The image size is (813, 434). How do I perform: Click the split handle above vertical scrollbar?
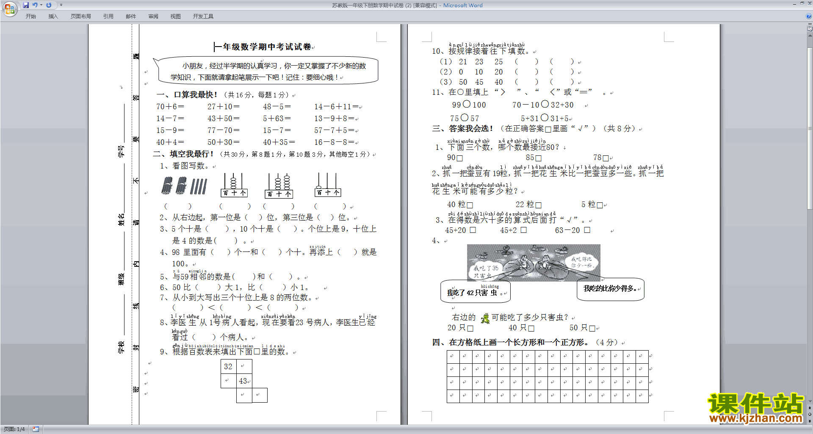810,24
